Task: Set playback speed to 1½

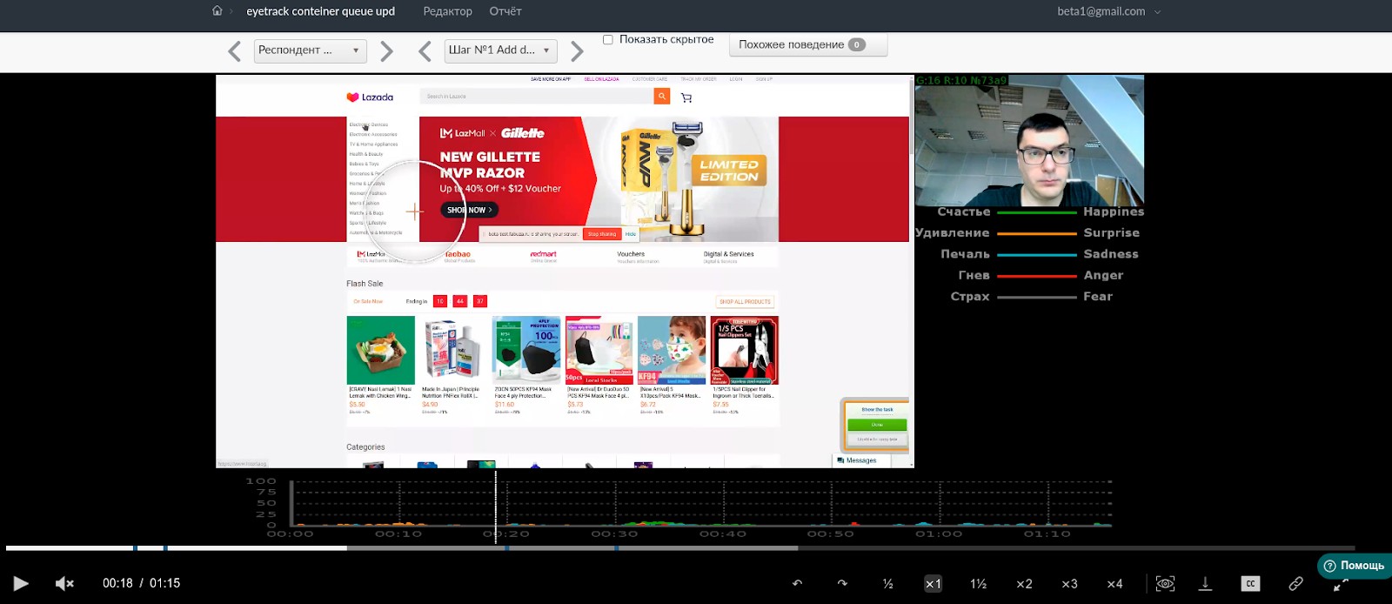Action: click(979, 583)
